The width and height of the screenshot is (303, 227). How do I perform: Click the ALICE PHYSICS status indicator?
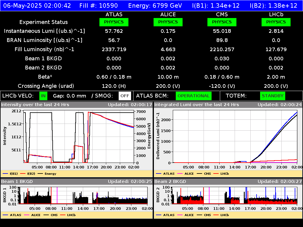168,22
